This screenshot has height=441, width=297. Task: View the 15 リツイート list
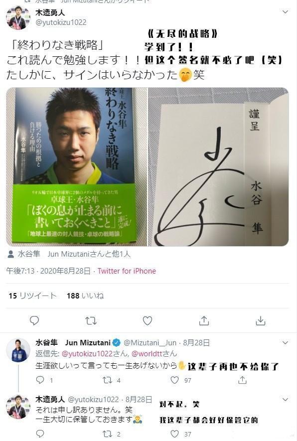[x=32, y=296]
